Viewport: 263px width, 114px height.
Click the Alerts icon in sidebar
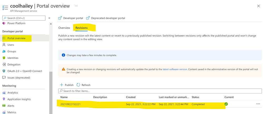[4, 106]
